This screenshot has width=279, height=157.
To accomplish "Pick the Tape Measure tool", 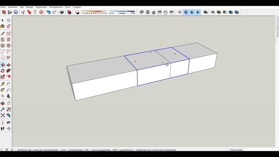I will point(3,84).
